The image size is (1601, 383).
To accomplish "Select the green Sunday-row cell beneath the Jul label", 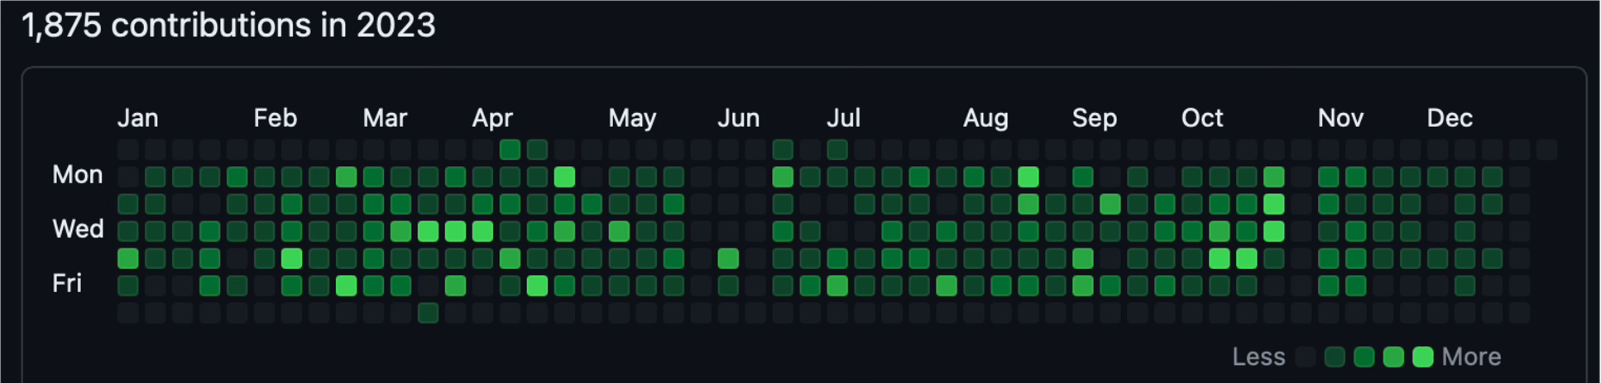I will click(837, 149).
